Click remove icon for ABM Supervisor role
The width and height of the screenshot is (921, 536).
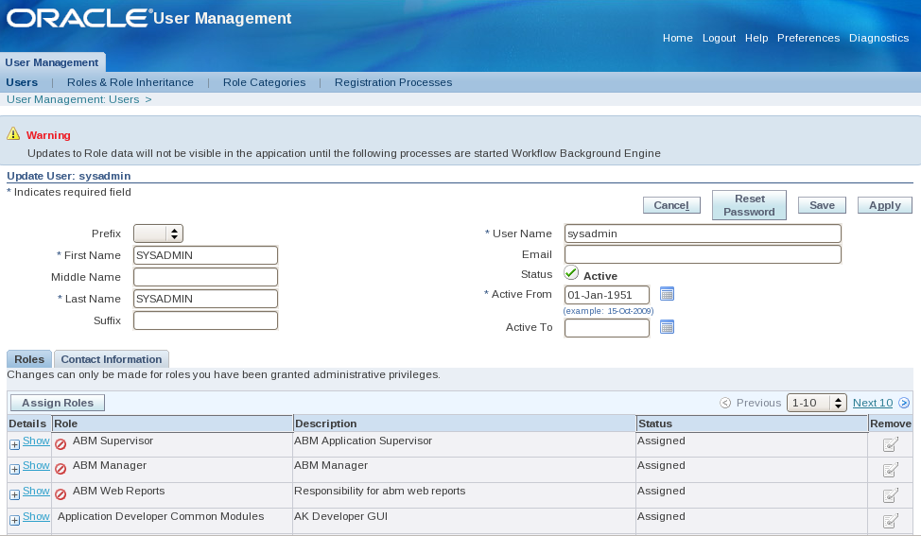pos(891,444)
